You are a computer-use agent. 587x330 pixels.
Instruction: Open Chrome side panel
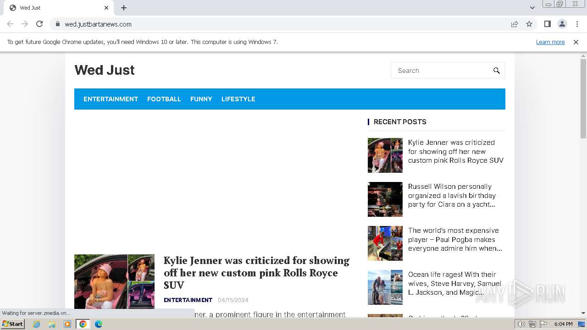547,24
